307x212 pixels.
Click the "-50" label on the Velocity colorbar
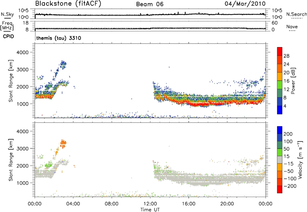coord(289,171)
